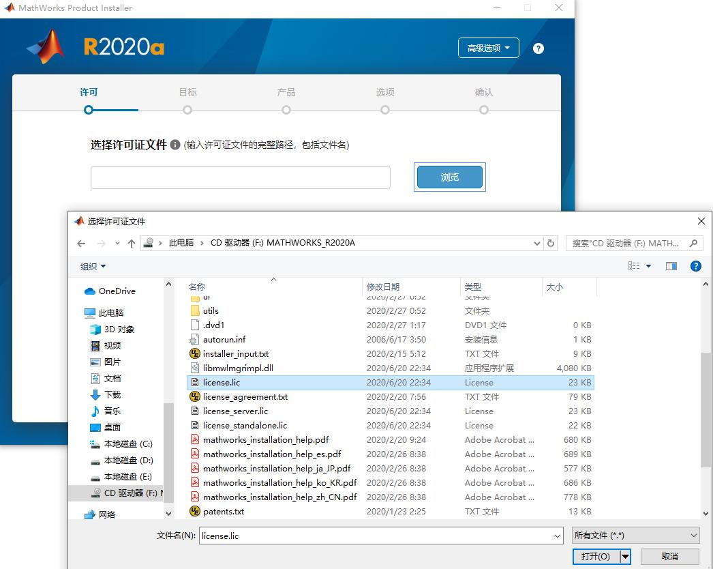The image size is (713, 569).
Task: Select the autorun.inf file icon
Action: pos(195,340)
